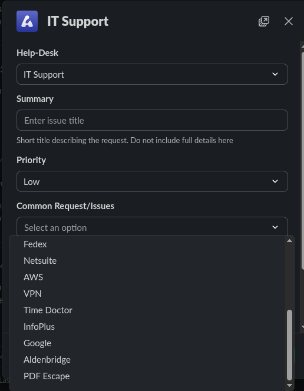Click chevron on Common Request/Issues field
This screenshot has height=391, width=304.
pos(275,227)
